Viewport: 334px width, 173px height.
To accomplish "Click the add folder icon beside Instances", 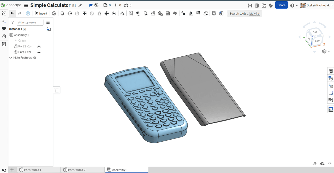I will [49, 29].
